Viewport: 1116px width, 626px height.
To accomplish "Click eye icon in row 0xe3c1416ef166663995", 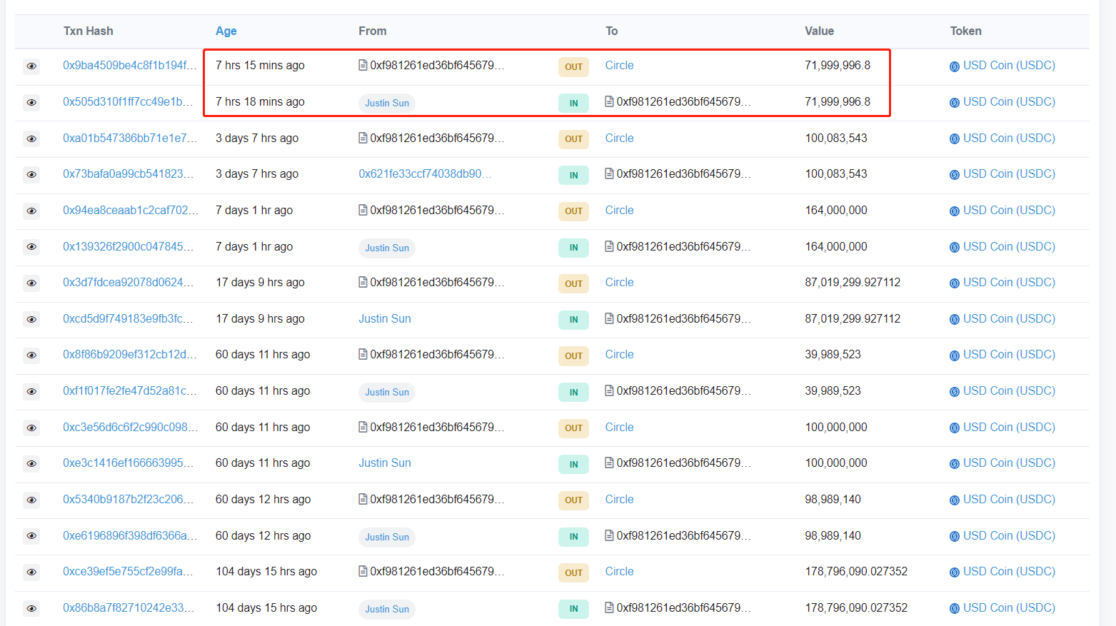I will click(31, 464).
